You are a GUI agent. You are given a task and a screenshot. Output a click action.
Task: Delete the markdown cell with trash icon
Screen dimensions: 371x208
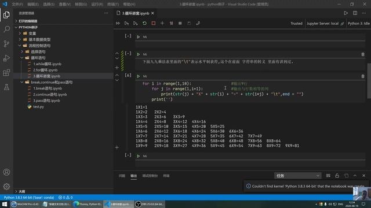pos(363,54)
